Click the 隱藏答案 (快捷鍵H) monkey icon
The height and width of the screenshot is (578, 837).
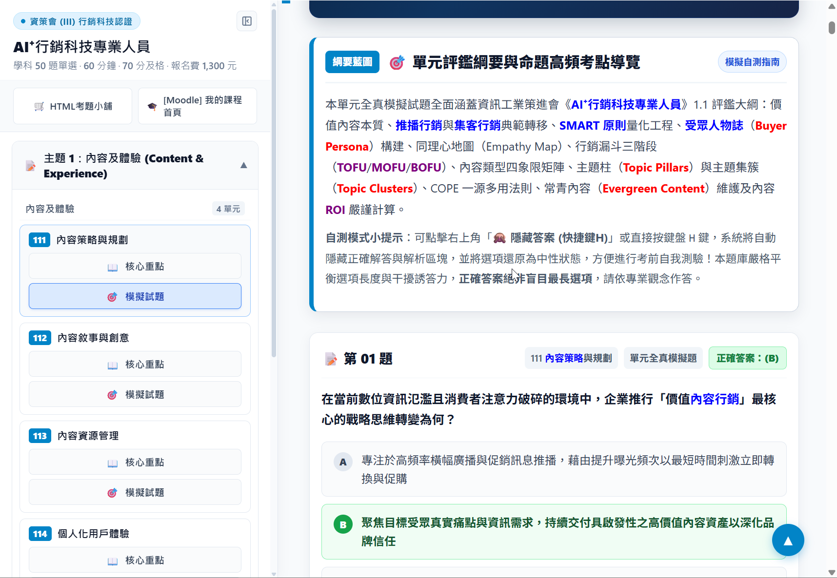(x=499, y=238)
